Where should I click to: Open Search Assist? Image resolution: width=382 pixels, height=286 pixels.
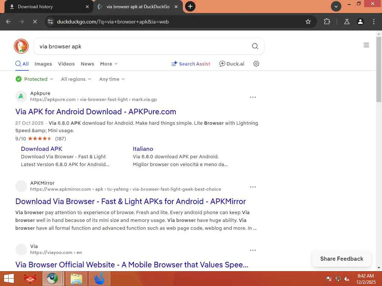click(191, 64)
